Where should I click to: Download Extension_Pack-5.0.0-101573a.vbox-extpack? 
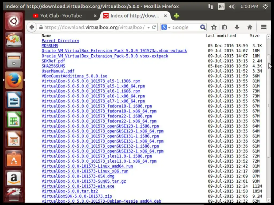click(x=114, y=51)
